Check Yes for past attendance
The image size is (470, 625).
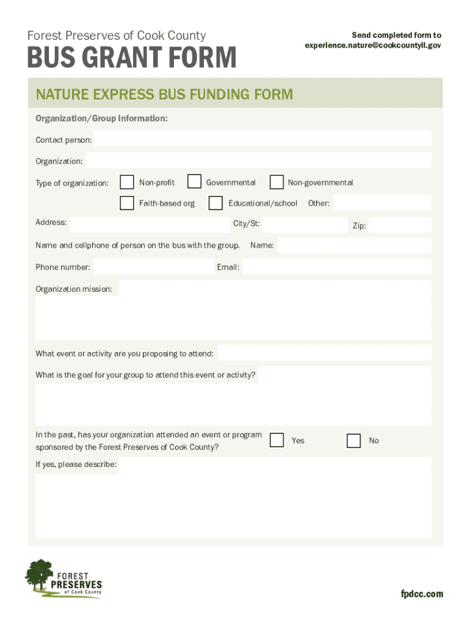(x=277, y=440)
